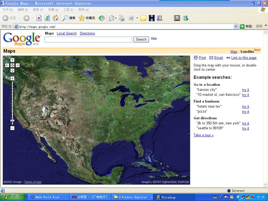Click the zoom level slider handle
Screen dimensions: 268x201
(12, 121)
